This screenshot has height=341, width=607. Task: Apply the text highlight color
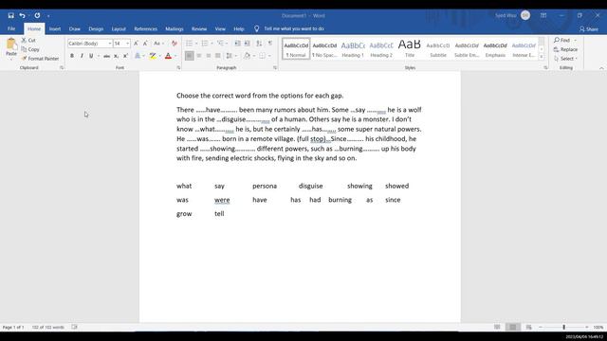point(153,56)
